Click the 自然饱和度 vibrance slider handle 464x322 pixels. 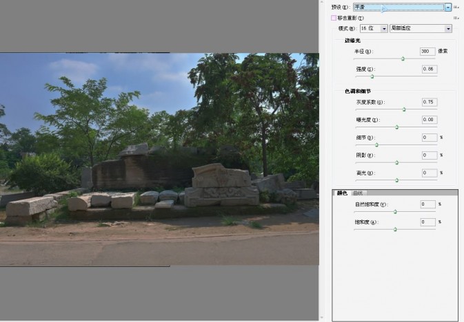coord(395,212)
